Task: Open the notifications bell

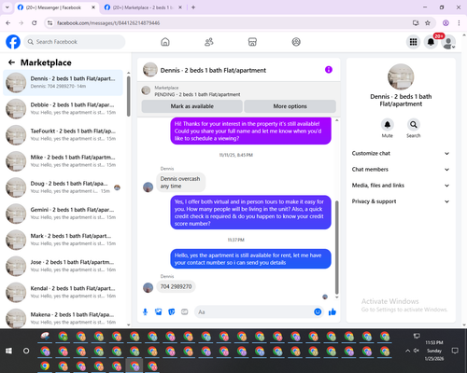Action: tap(431, 42)
